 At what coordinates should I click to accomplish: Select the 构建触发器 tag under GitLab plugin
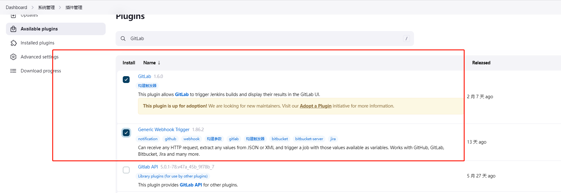(147, 86)
